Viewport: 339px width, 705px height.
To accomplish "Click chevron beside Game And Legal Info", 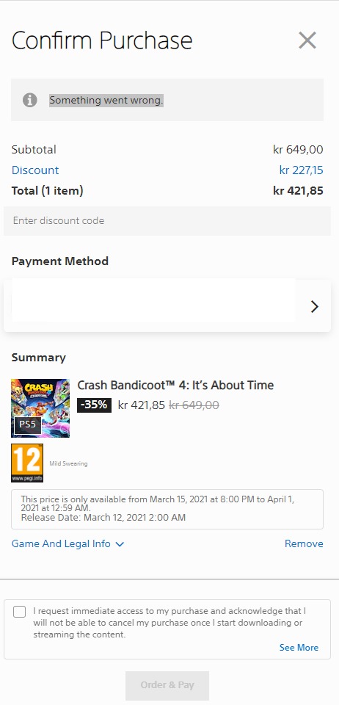I will click(x=120, y=544).
